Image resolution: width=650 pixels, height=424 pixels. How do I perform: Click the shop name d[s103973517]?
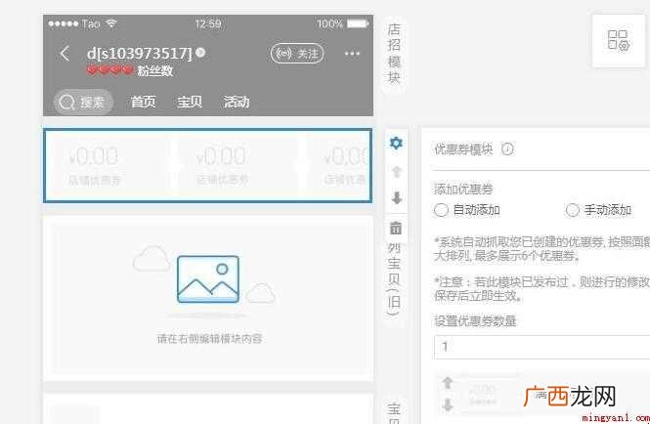[140, 54]
